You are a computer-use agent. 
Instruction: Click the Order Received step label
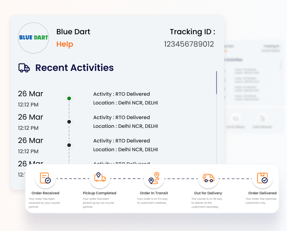pyautogui.click(x=45, y=193)
